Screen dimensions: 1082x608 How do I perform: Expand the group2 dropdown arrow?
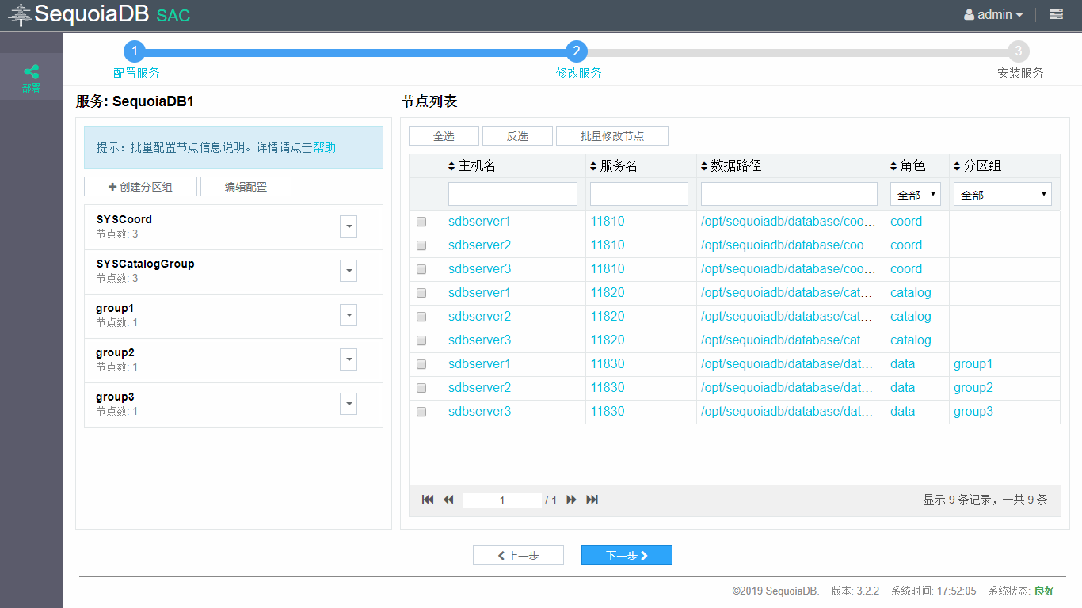(x=349, y=359)
